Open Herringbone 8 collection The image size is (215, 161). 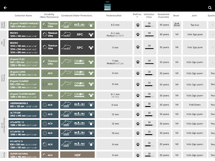click(24, 105)
